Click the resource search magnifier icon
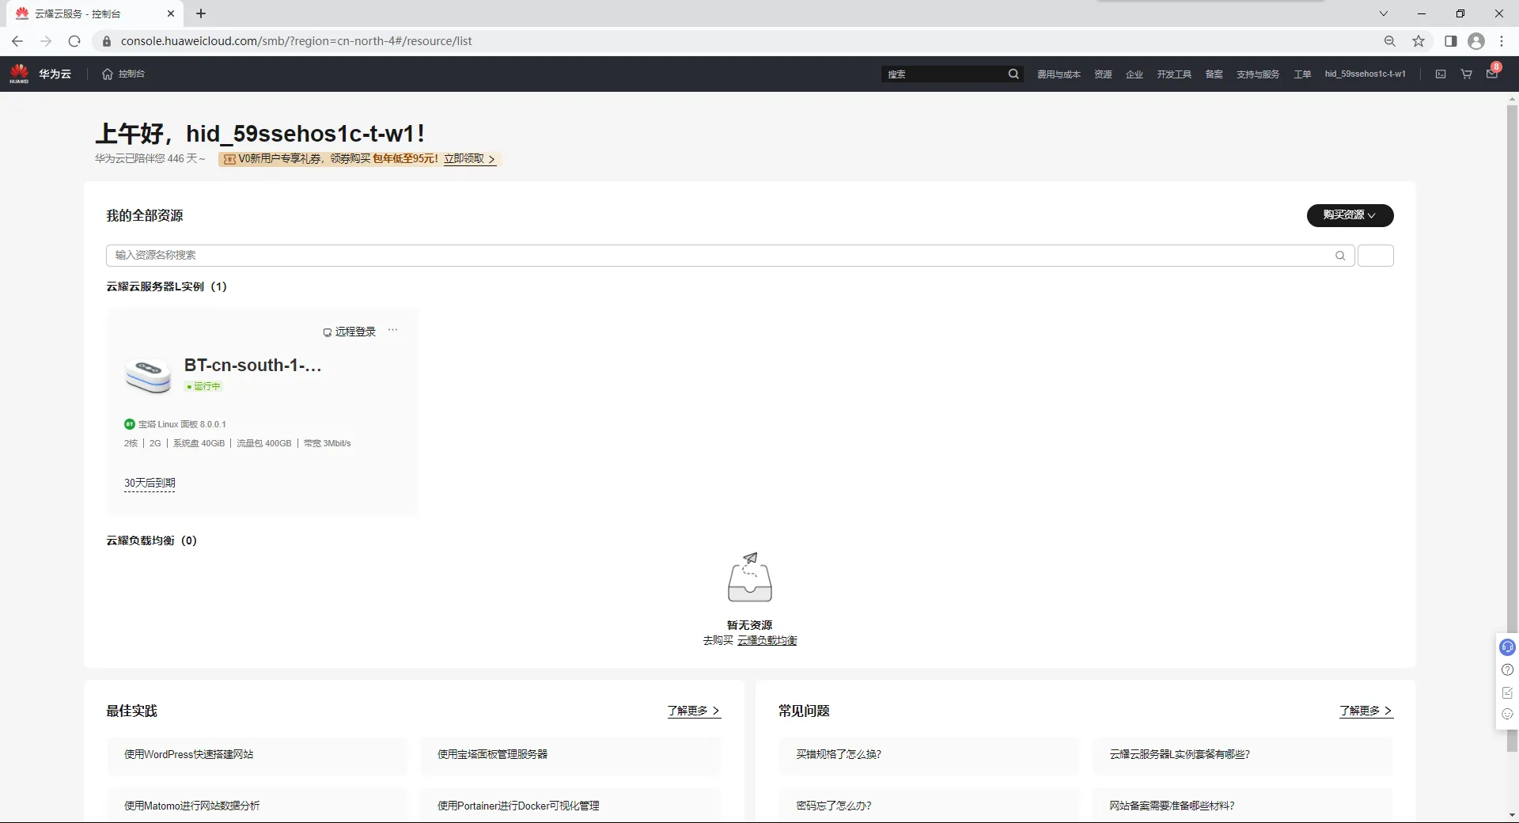This screenshot has height=823, width=1519. [1340, 256]
